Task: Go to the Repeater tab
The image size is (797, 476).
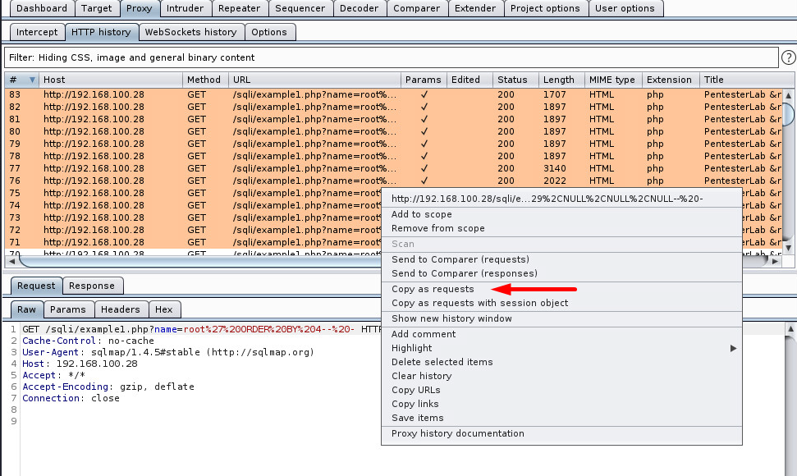Action: [239, 8]
